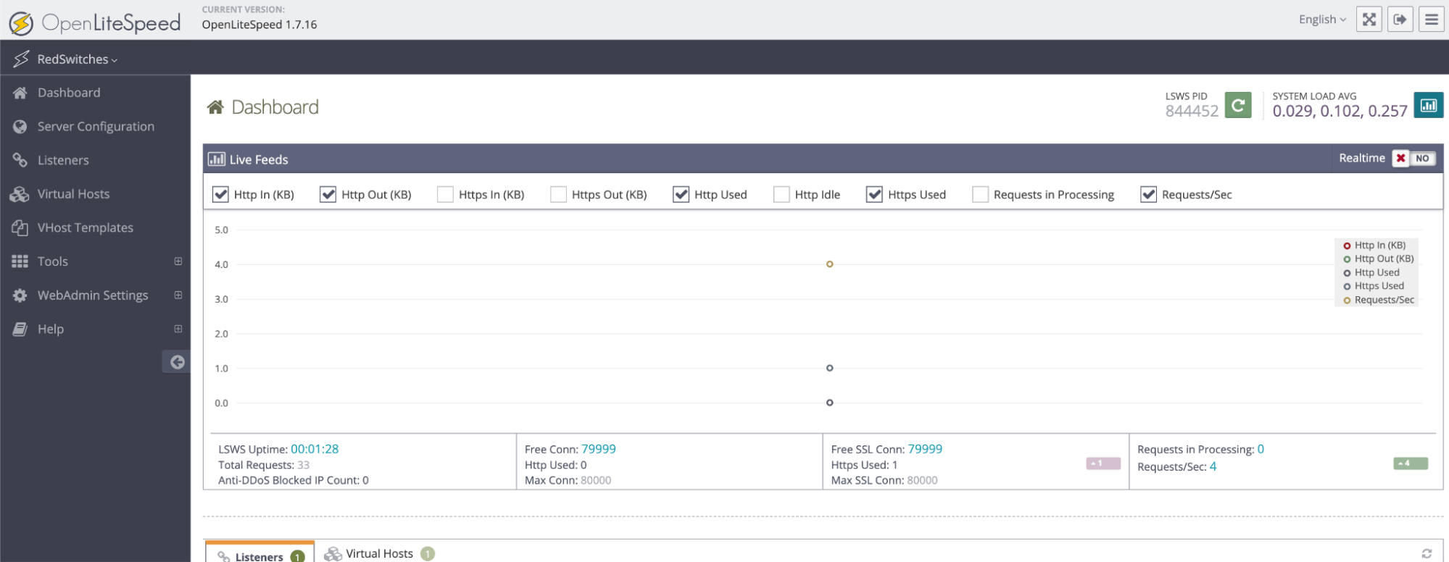This screenshot has width=1449, height=562.
Task: Click the WebAdmin Settings gear icon
Action: click(20, 295)
